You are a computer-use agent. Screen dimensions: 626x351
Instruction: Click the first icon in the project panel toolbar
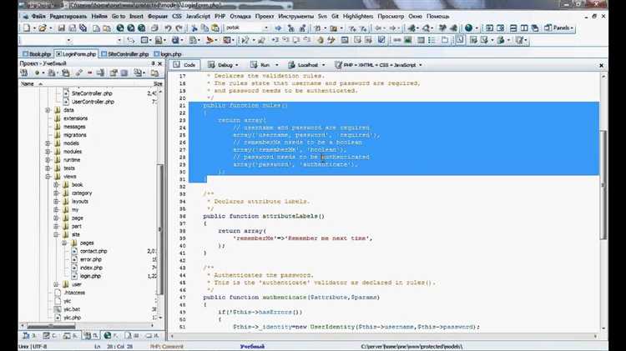(24, 73)
